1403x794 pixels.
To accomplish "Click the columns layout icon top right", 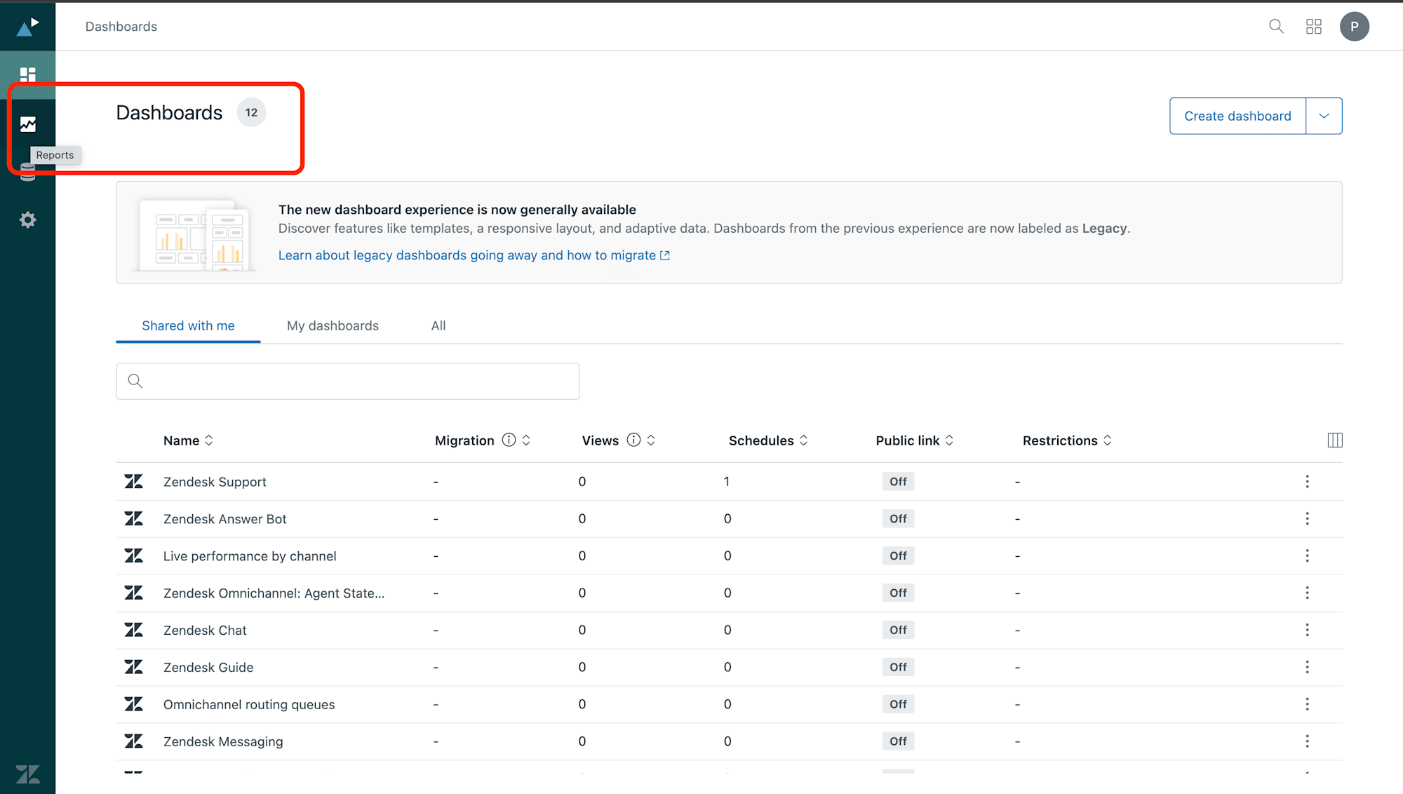I will pos(1334,440).
